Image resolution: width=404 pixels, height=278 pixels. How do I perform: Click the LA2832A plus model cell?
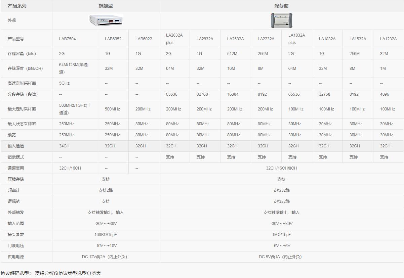point(174,39)
